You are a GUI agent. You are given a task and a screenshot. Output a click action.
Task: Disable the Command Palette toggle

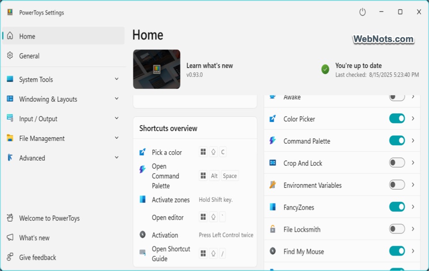click(x=397, y=141)
